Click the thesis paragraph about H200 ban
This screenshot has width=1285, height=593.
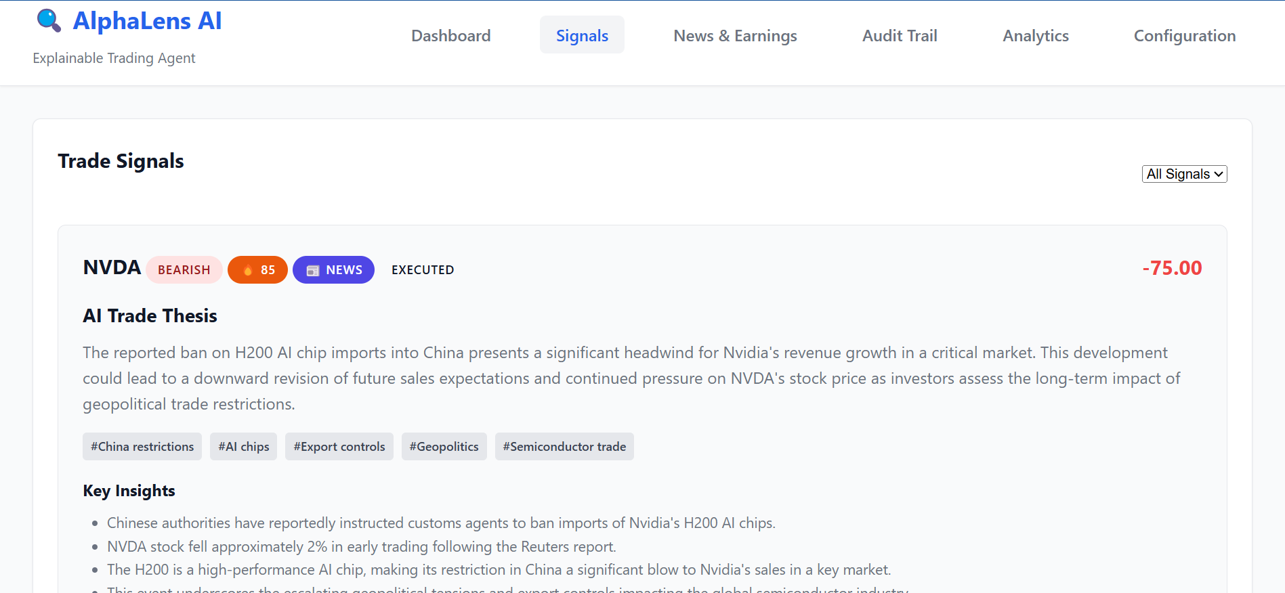tap(631, 378)
